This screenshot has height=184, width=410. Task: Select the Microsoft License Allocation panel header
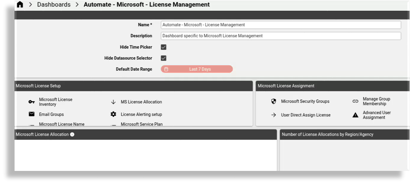[x=146, y=134]
